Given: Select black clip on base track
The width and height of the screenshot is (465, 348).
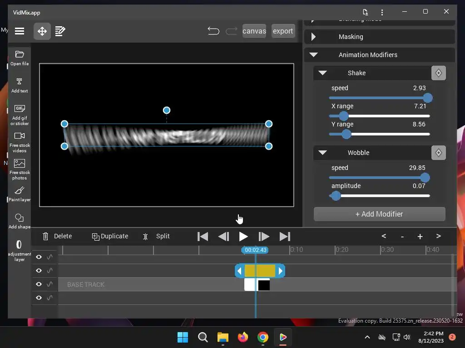Looking at the screenshot, I should pyautogui.click(x=264, y=285).
